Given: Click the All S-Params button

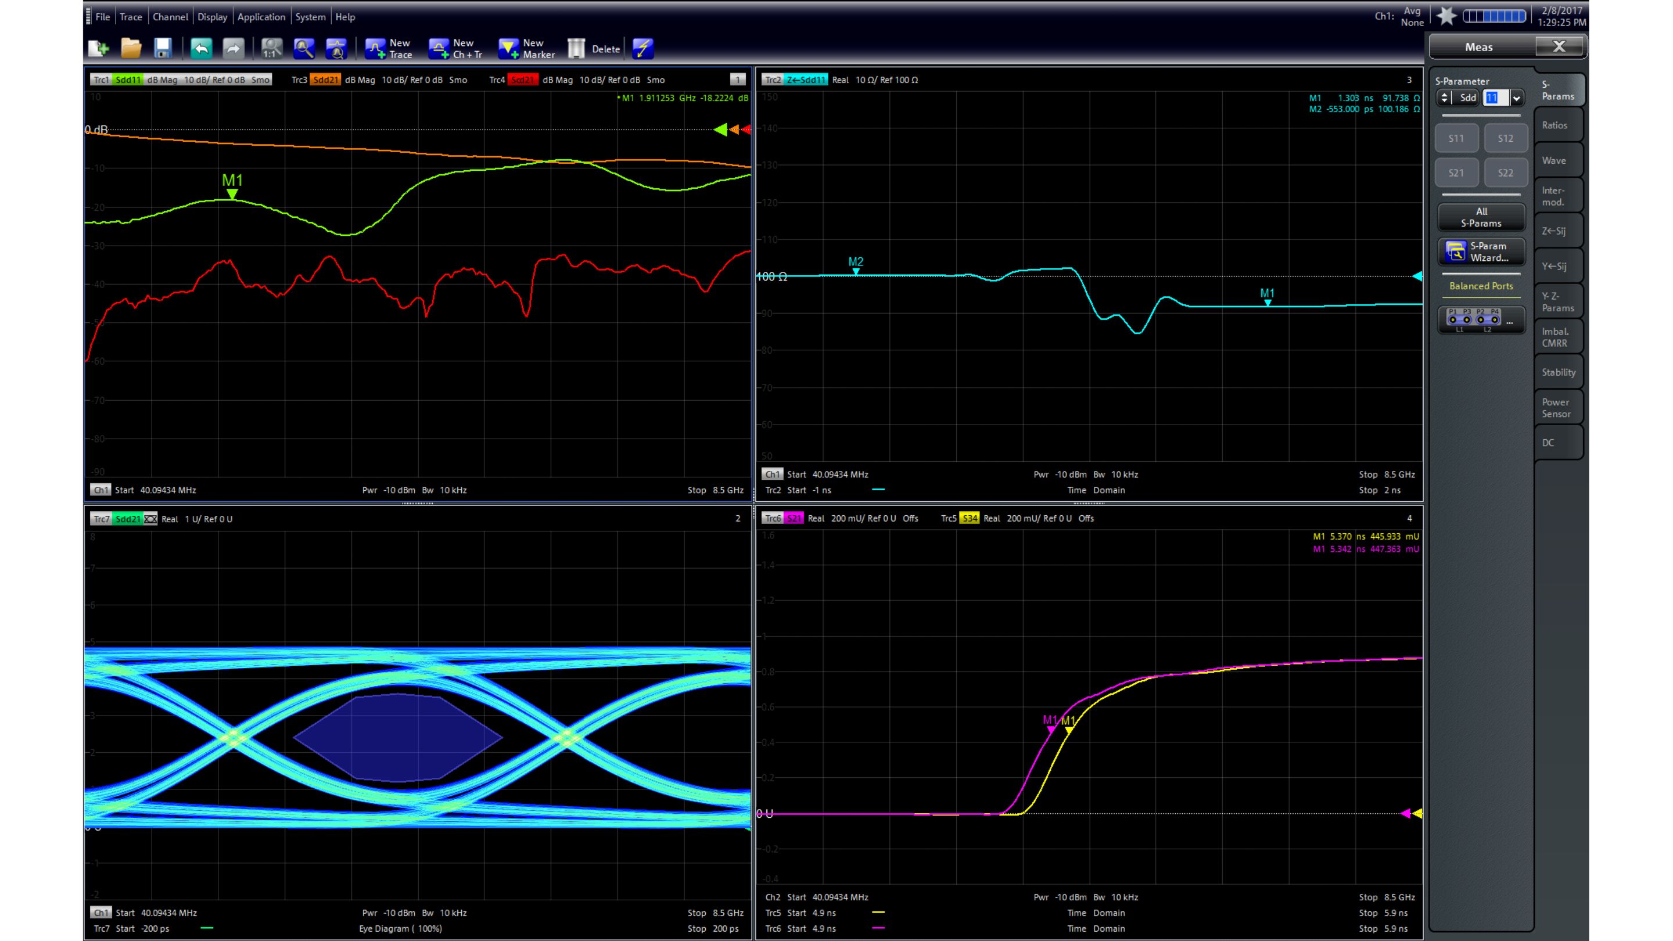Looking at the screenshot, I should point(1481,217).
